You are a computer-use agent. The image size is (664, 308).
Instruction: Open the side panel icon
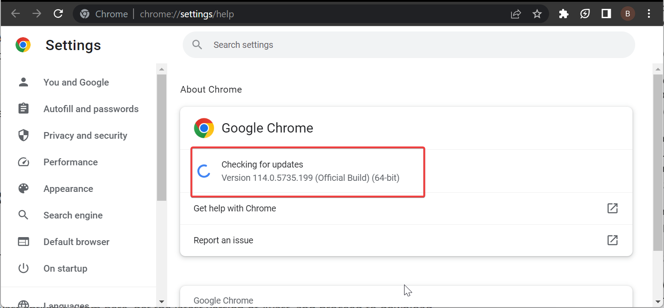606,14
